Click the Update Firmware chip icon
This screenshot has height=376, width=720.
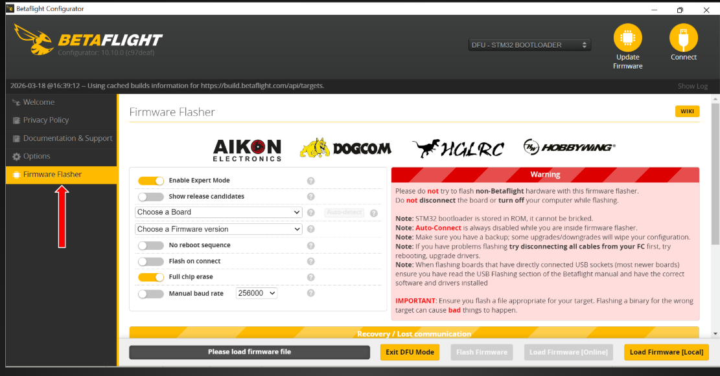tap(627, 38)
